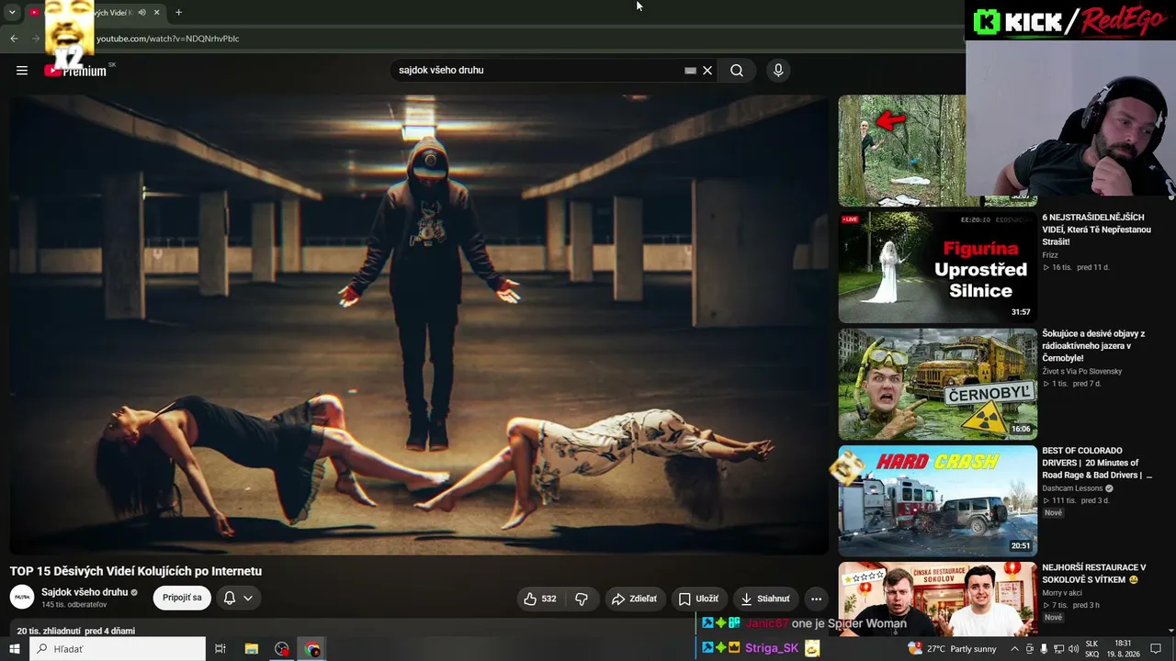Open the YouTube guide hamburger menu
The height and width of the screenshot is (661, 1176).
click(x=22, y=70)
